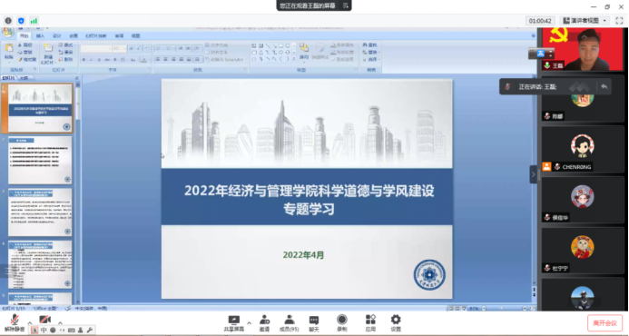Open the 演讲者视图 view layout dropdown
The width and height of the screenshot is (629, 336).
tap(585, 21)
